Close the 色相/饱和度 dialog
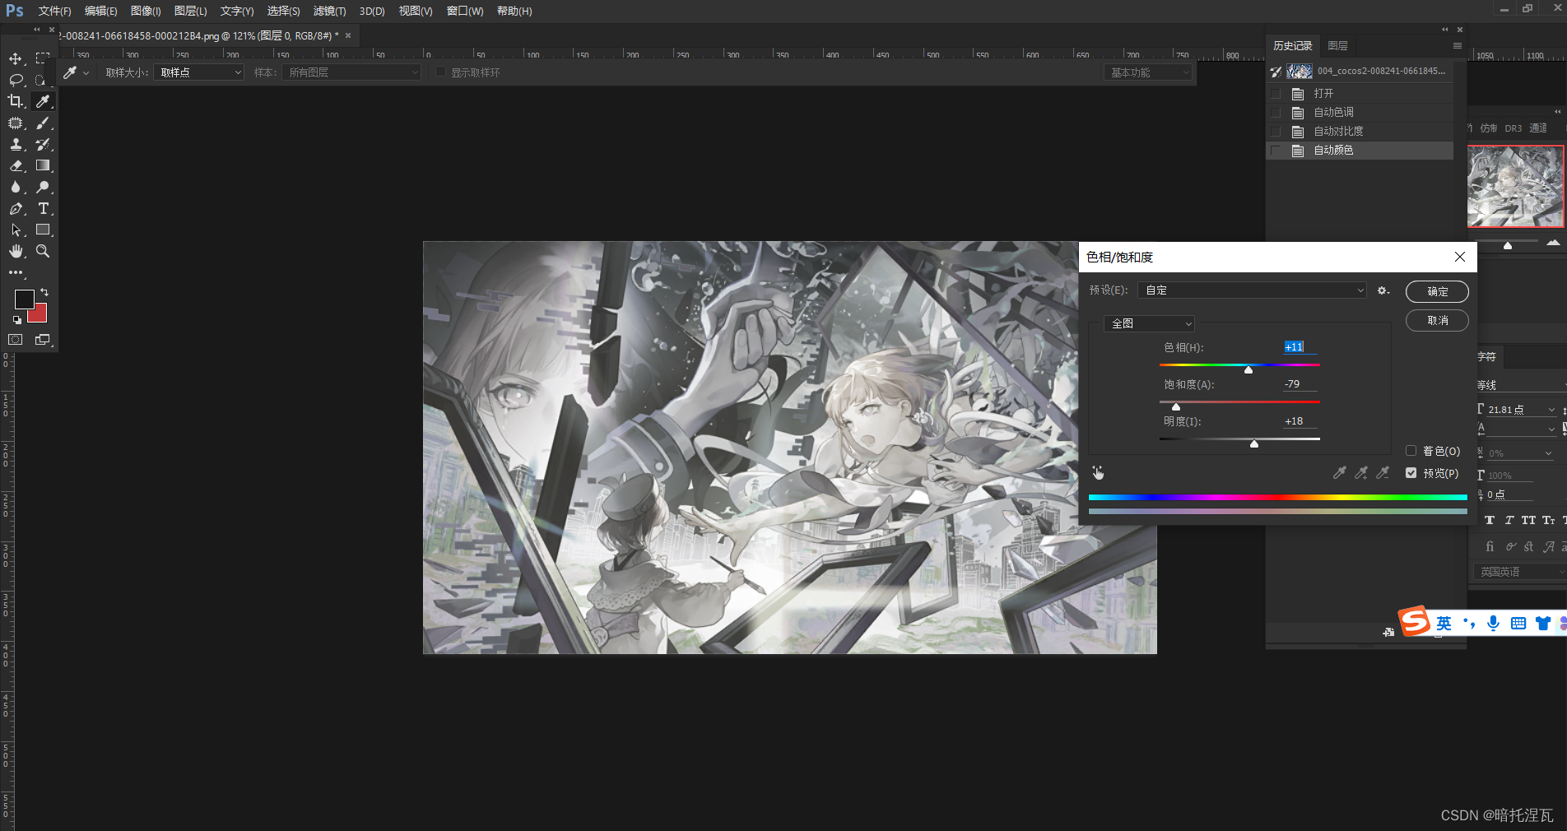1567x831 pixels. pyautogui.click(x=1460, y=257)
